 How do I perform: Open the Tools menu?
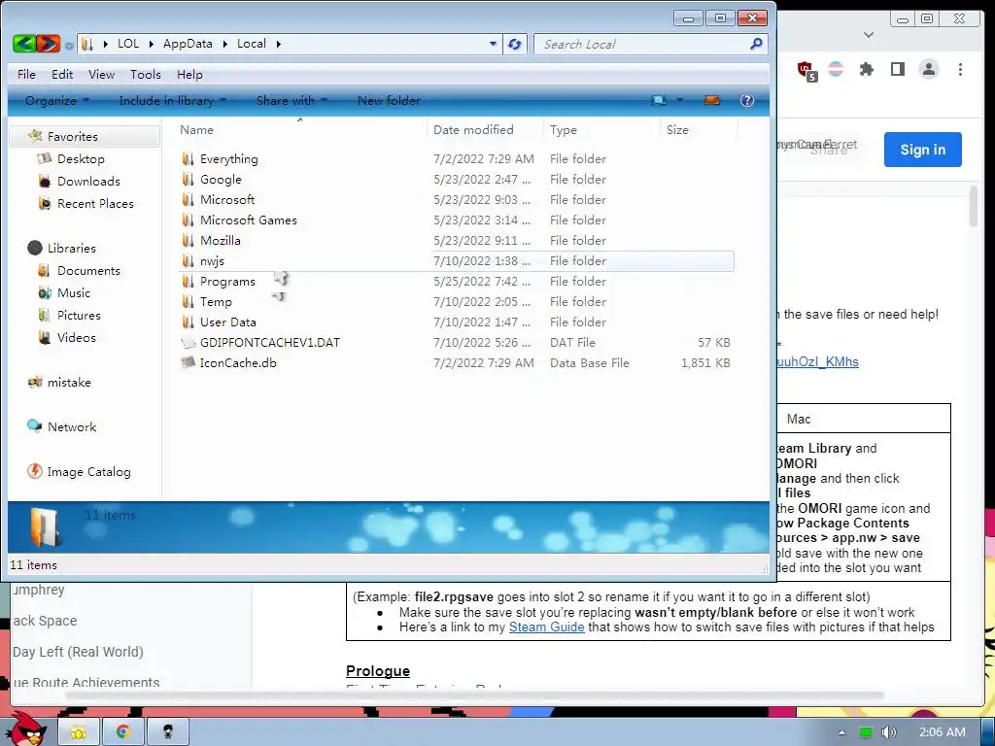[146, 74]
